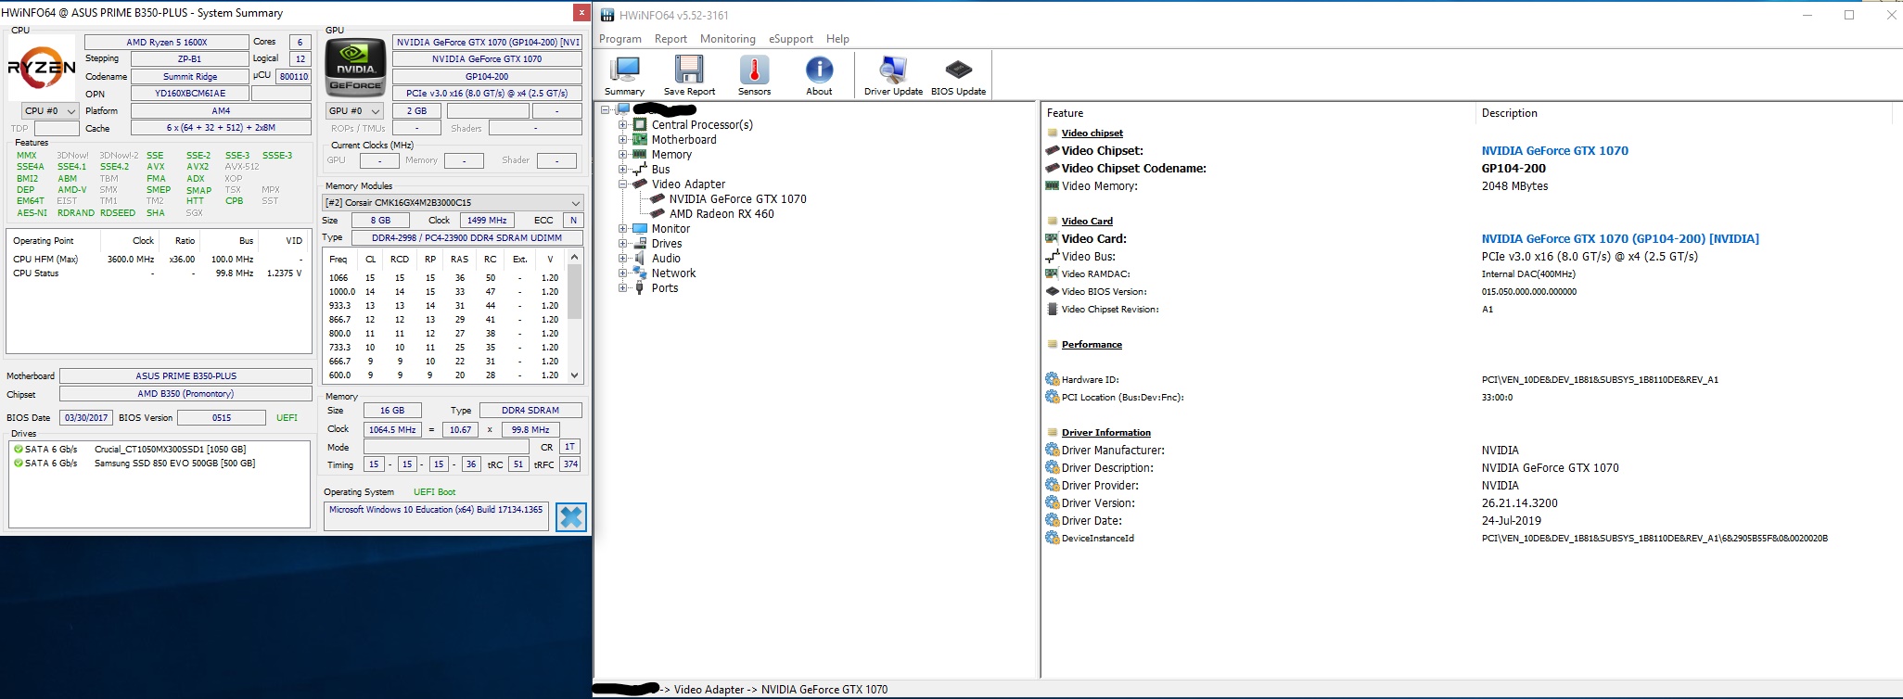The height and width of the screenshot is (699, 1903).
Task: Click the OPN YD160XBCM6IAE field
Action: (190, 93)
